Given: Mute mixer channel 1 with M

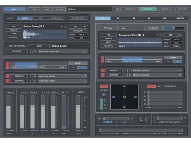Looking at the screenshot, I should click(x=21, y=92).
